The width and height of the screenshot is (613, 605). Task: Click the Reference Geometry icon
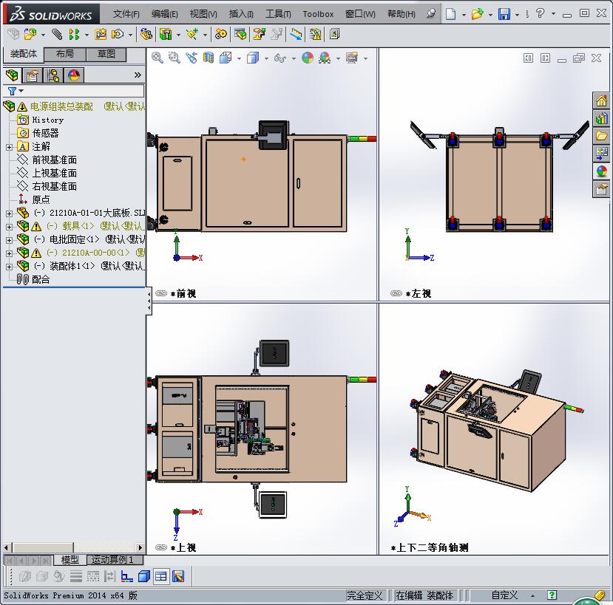point(192,35)
